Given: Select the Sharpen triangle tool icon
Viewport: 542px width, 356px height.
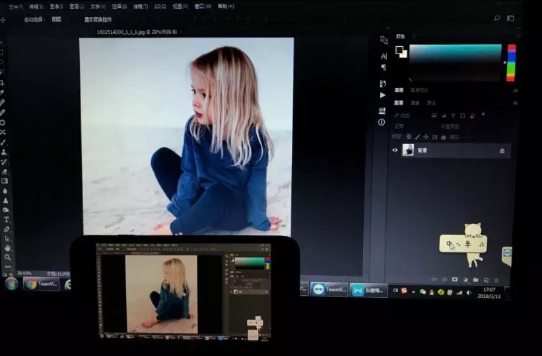Looking at the screenshot, I should 5,200.
